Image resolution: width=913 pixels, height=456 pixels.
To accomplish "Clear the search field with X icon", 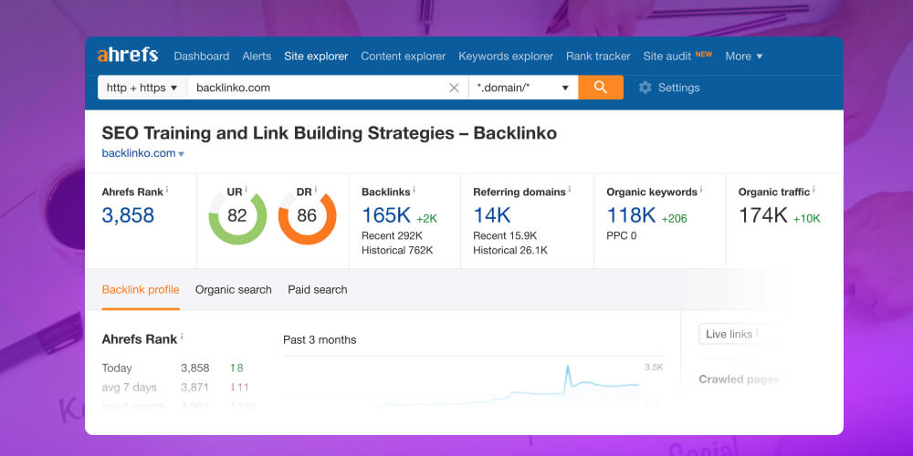I will [454, 88].
